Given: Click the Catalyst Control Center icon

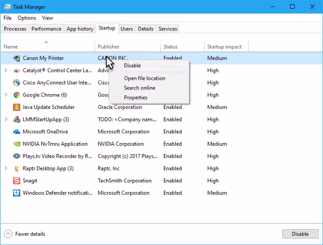Looking at the screenshot, I should [17, 71].
